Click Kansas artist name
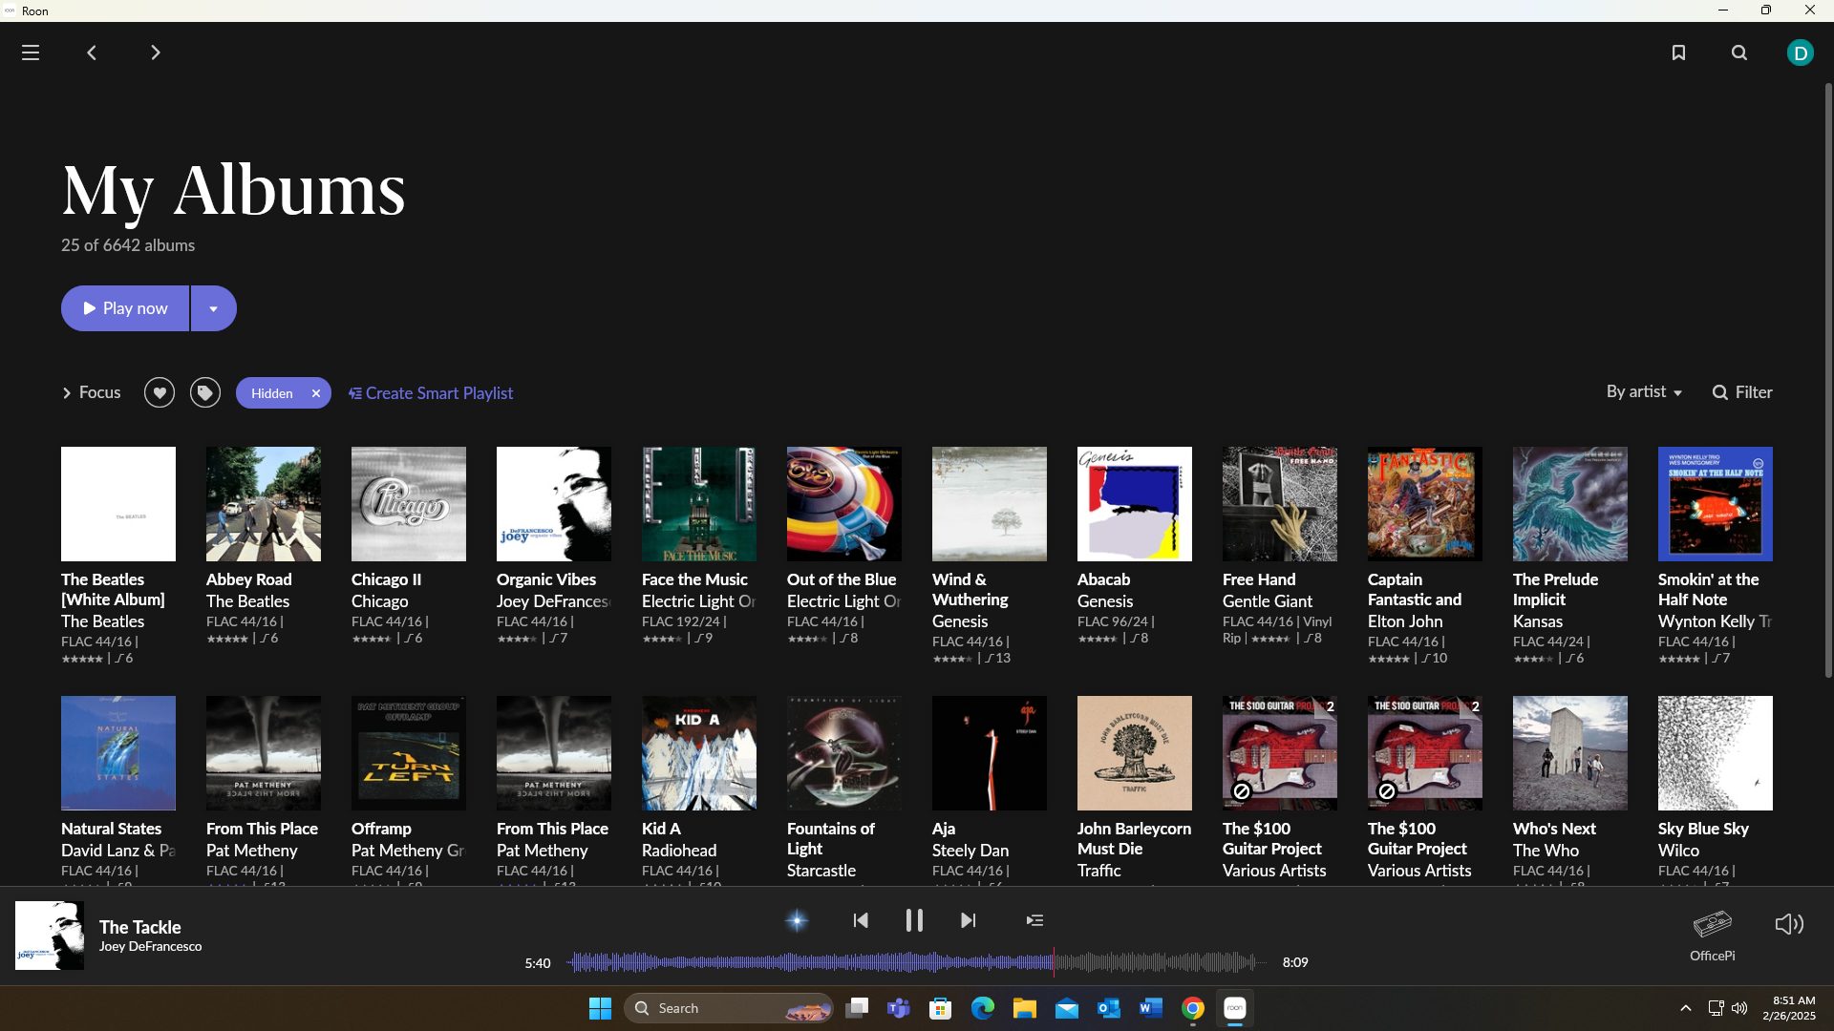Image resolution: width=1834 pixels, height=1031 pixels. coord(1538,621)
